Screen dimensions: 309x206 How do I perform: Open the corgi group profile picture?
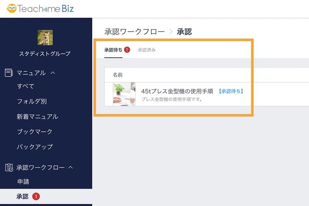click(45, 37)
